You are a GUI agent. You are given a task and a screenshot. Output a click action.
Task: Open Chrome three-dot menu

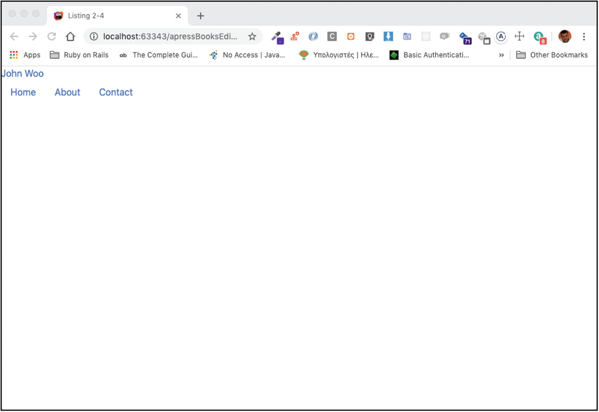[584, 36]
